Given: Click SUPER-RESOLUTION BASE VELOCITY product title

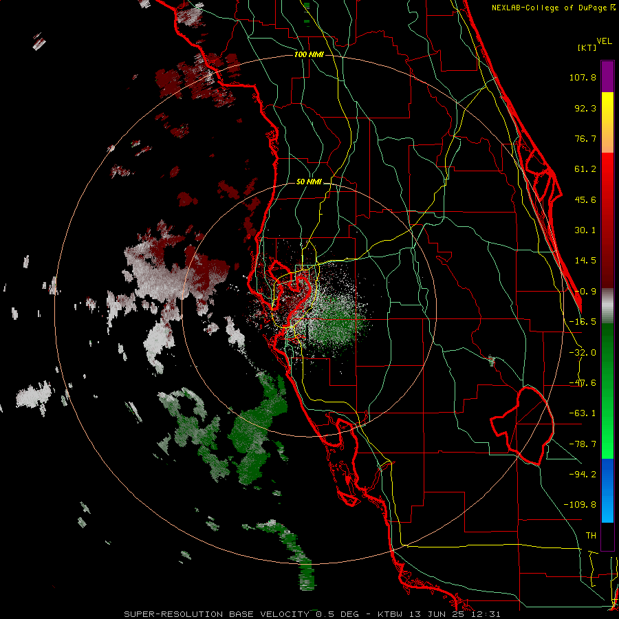Looking at the screenshot, I should (218, 614).
